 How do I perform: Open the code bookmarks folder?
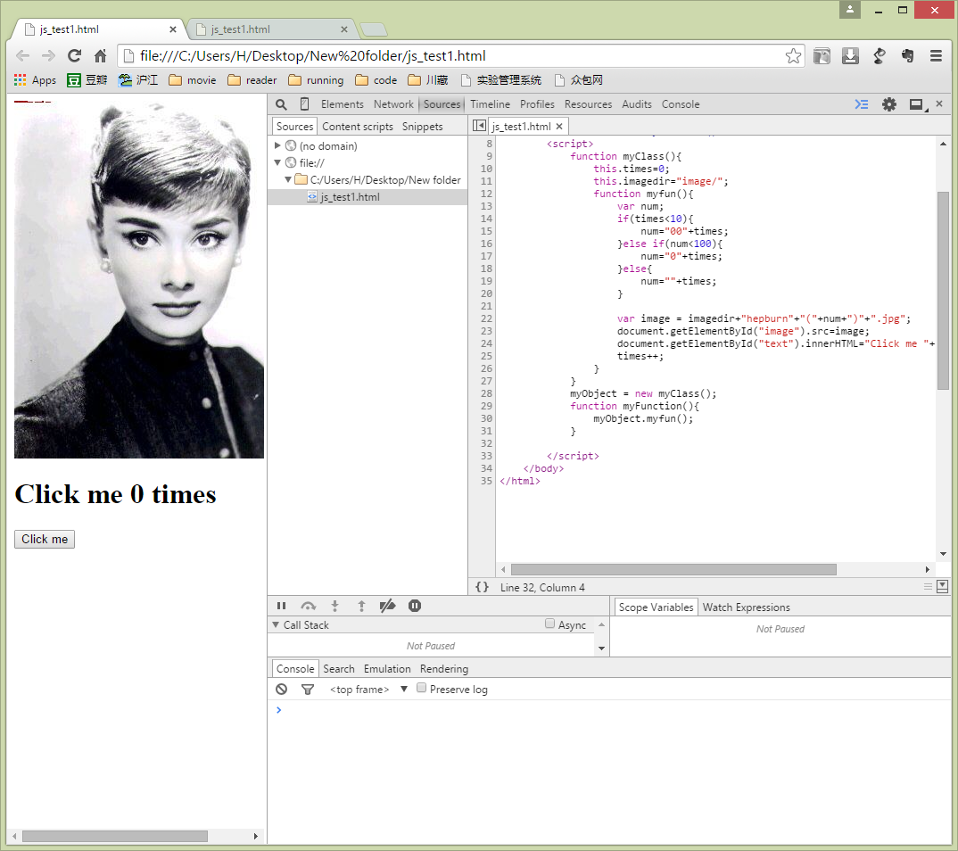click(x=376, y=80)
